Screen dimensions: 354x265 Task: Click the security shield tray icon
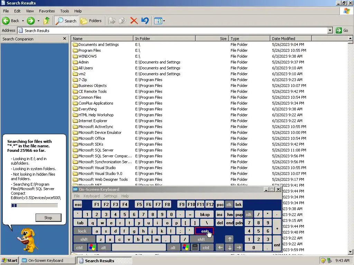pyautogui.click(x=323, y=261)
